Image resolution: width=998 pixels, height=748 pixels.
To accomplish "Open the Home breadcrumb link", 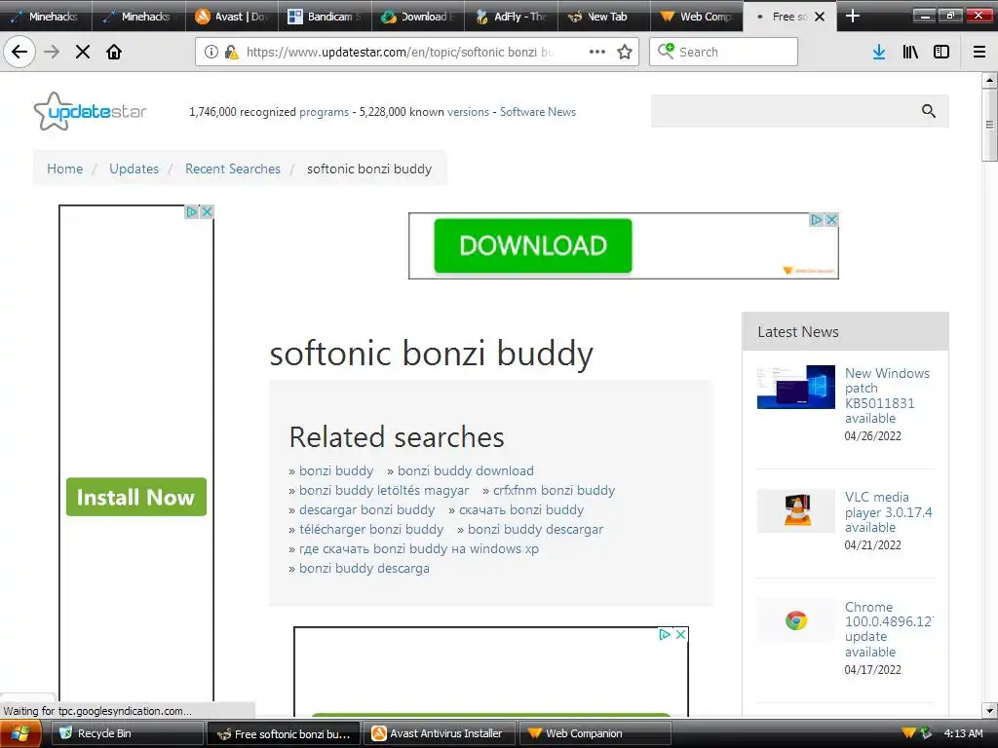I will pyautogui.click(x=65, y=168).
